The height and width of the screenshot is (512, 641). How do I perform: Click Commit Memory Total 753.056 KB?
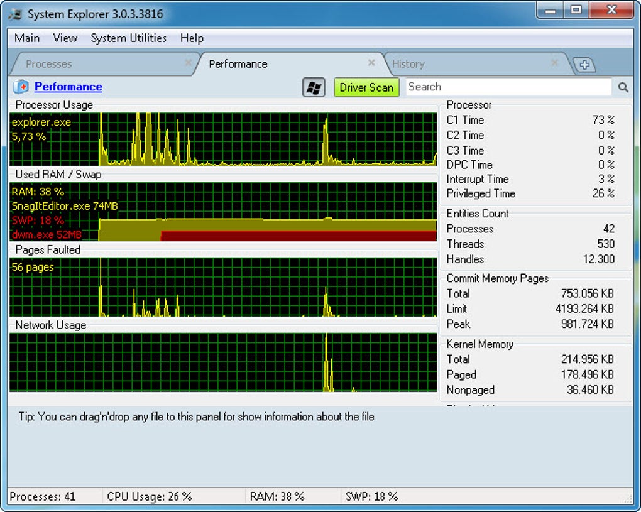coord(588,293)
